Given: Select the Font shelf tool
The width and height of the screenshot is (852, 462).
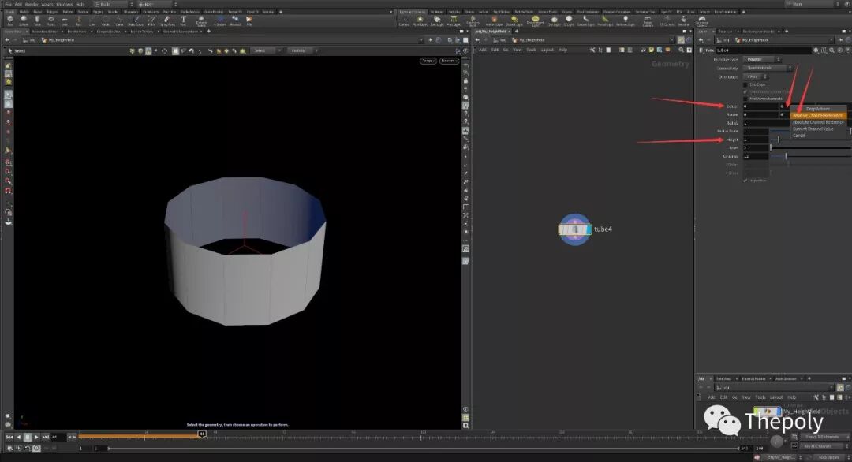Looking at the screenshot, I should [183, 20].
